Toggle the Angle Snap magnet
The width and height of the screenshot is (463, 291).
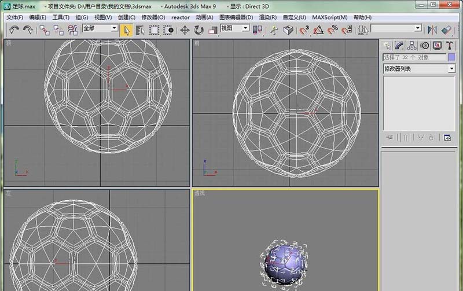[318, 30]
